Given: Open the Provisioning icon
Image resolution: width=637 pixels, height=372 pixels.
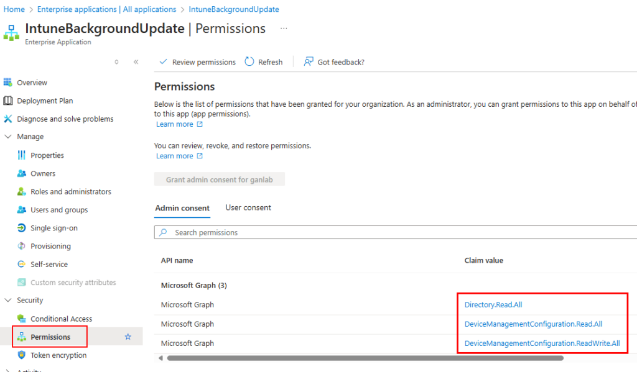Looking at the screenshot, I should pyautogui.click(x=22, y=246).
